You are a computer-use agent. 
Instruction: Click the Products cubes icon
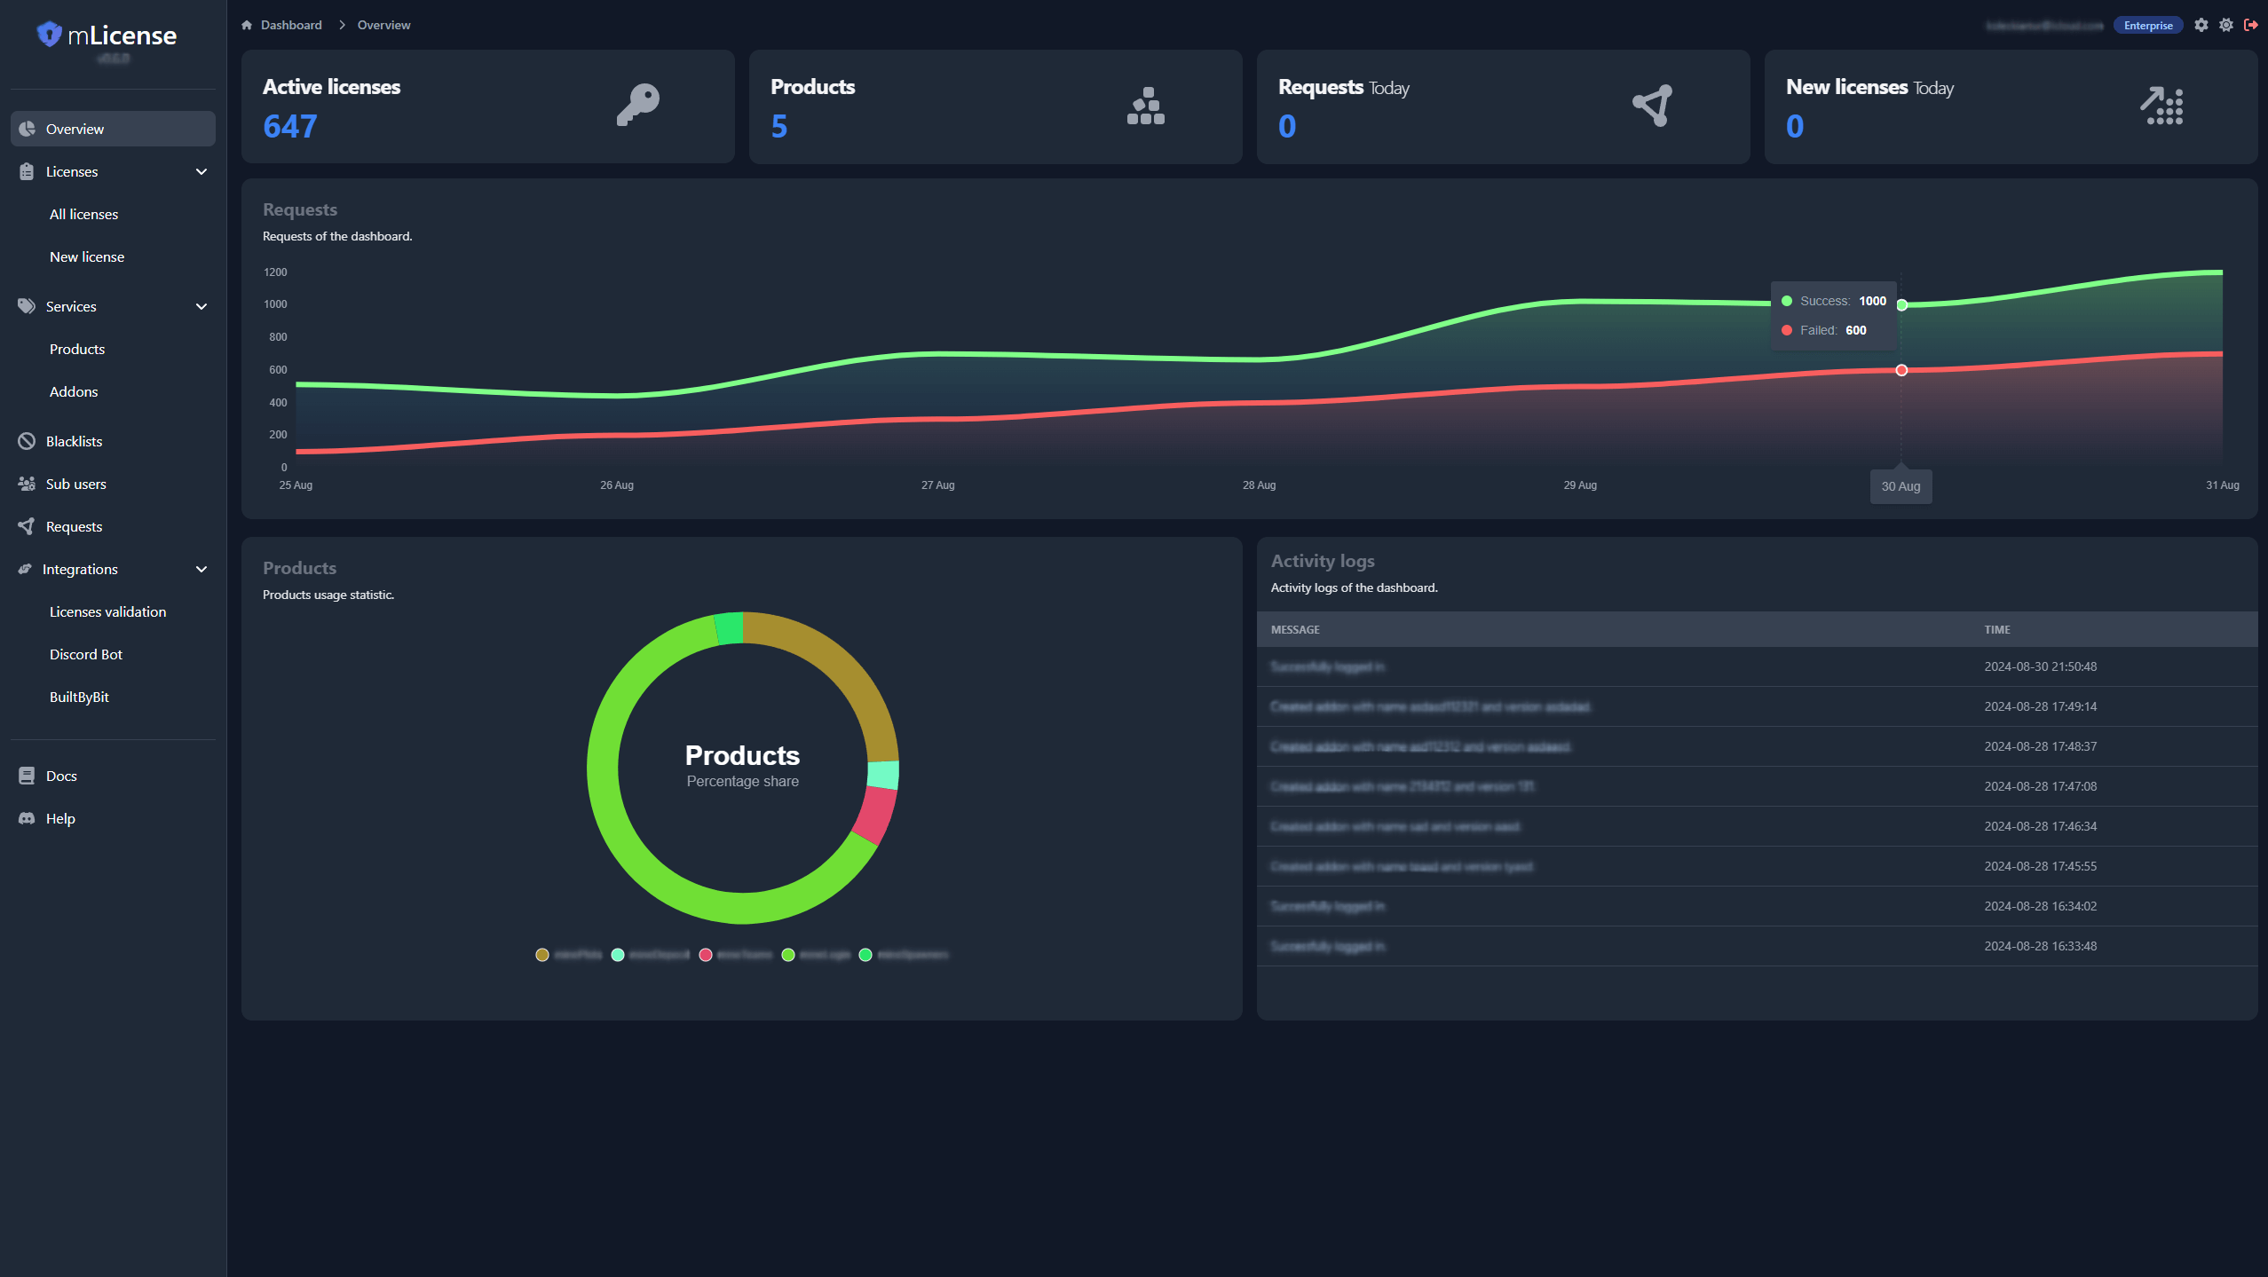pyautogui.click(x=1145, y=106)
